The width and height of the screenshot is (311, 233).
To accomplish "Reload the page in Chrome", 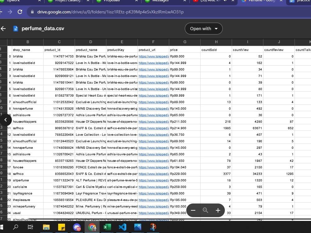I will tap(20, 12).
